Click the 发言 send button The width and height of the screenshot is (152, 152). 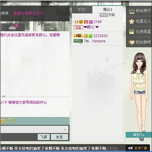pos(59,137)
